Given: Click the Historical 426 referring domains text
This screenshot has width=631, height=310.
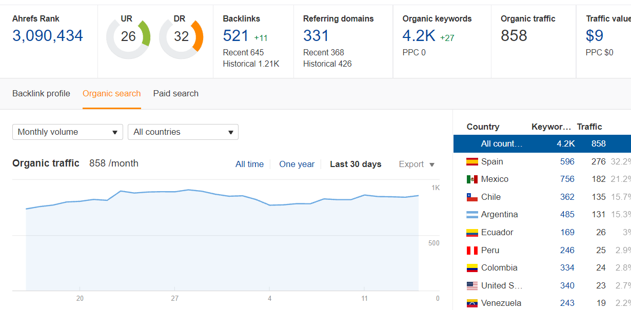Looking at the screenshot, I should point(327,64).
